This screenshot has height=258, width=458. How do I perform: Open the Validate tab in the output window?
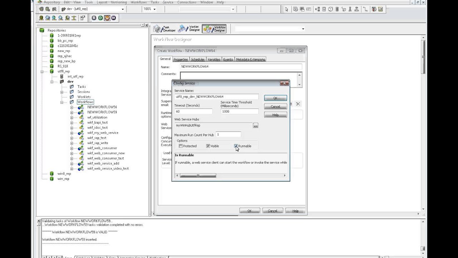pyautogui.click(x=99, y=257)
